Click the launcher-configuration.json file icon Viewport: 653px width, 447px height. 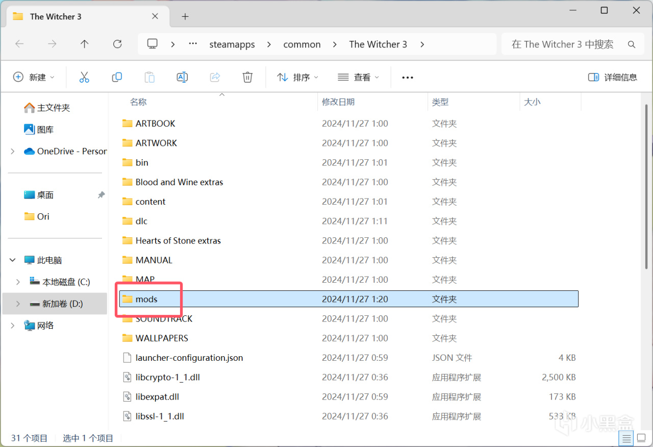coord(128,358)
